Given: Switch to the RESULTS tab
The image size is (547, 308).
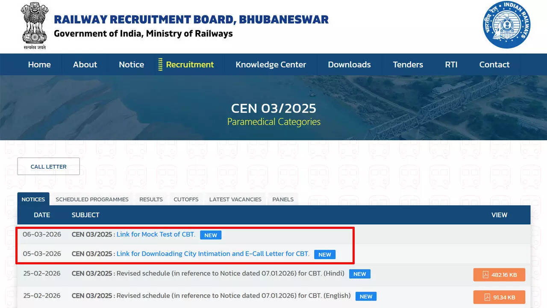Looking at the screenshot, I should click(150, 199).
